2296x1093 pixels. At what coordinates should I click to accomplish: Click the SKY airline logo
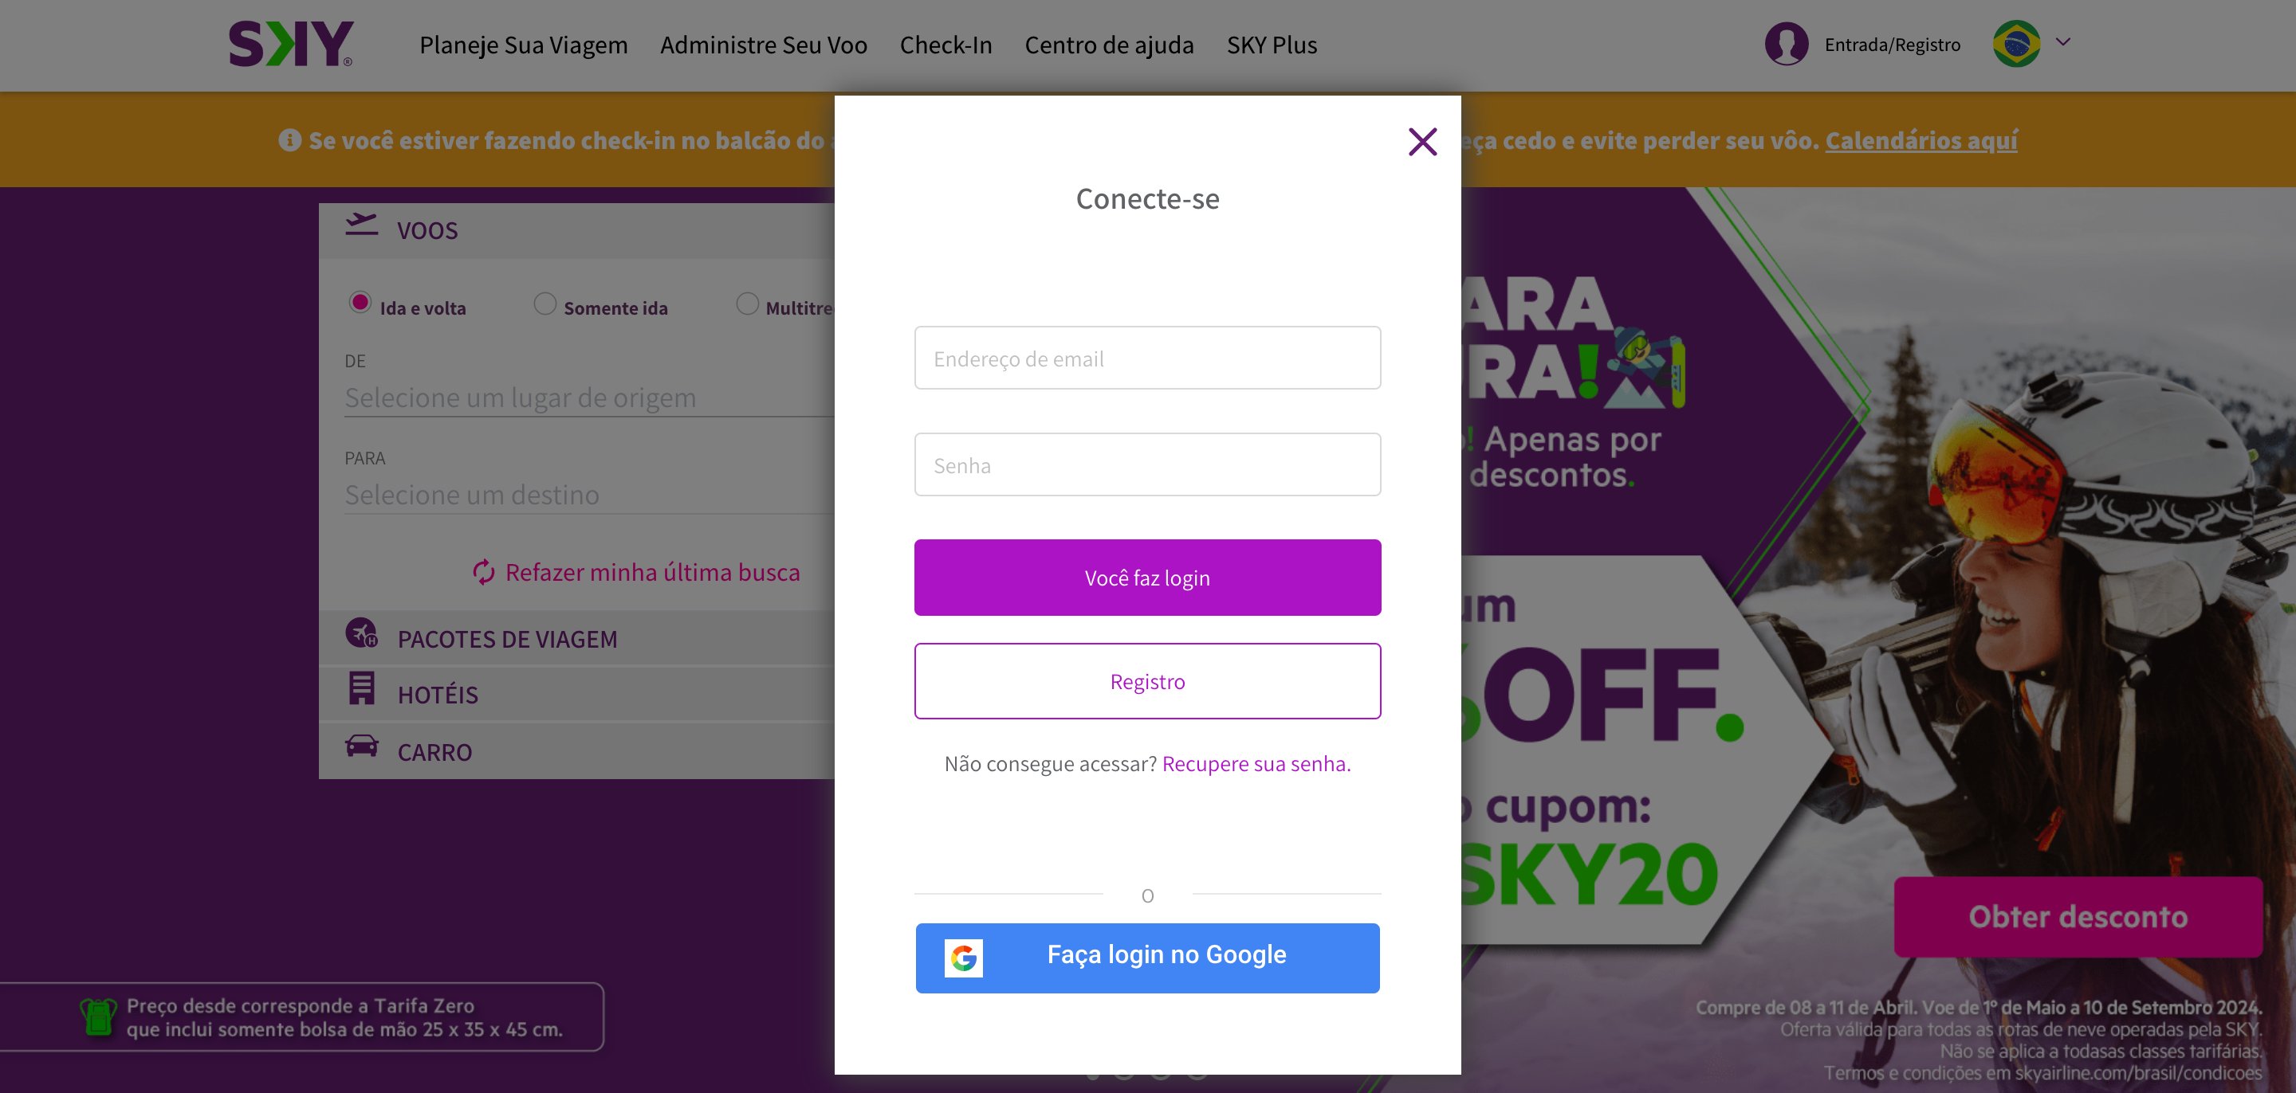click(290, 45)
